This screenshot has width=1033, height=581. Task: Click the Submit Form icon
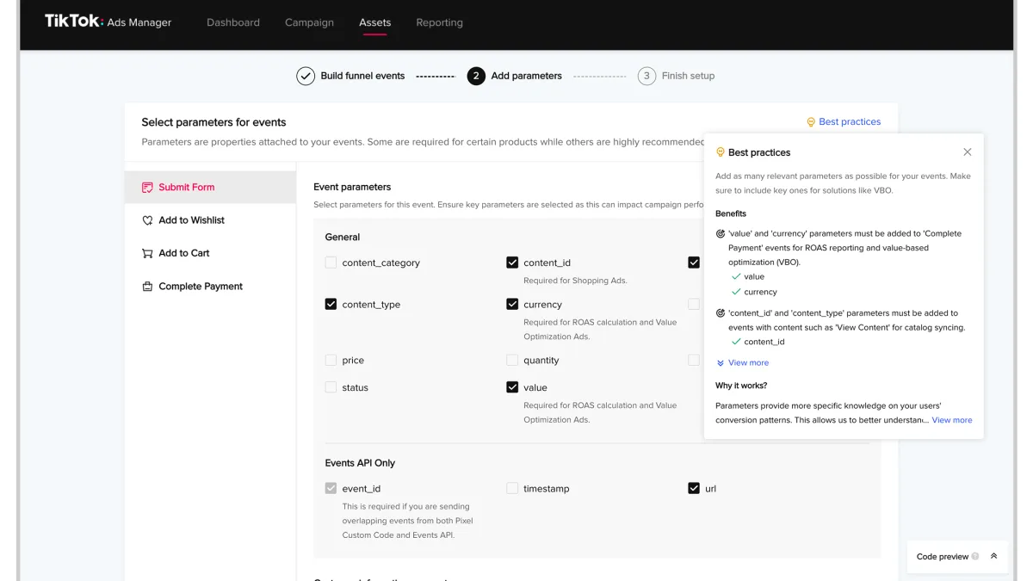[x=147, y=187]
